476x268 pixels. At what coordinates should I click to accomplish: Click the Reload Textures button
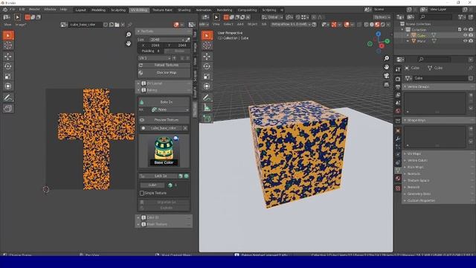pyautogui.click(x=164, y=65)
